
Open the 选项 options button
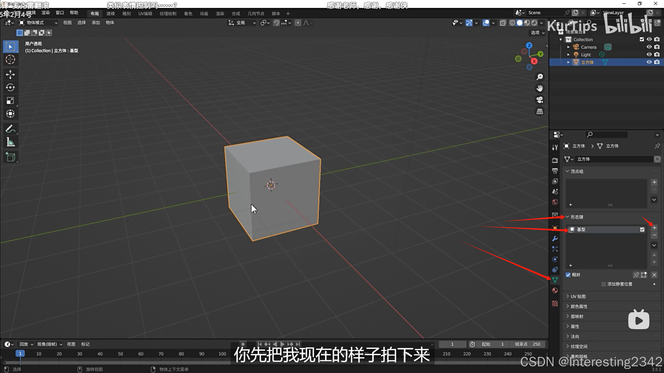537,33
